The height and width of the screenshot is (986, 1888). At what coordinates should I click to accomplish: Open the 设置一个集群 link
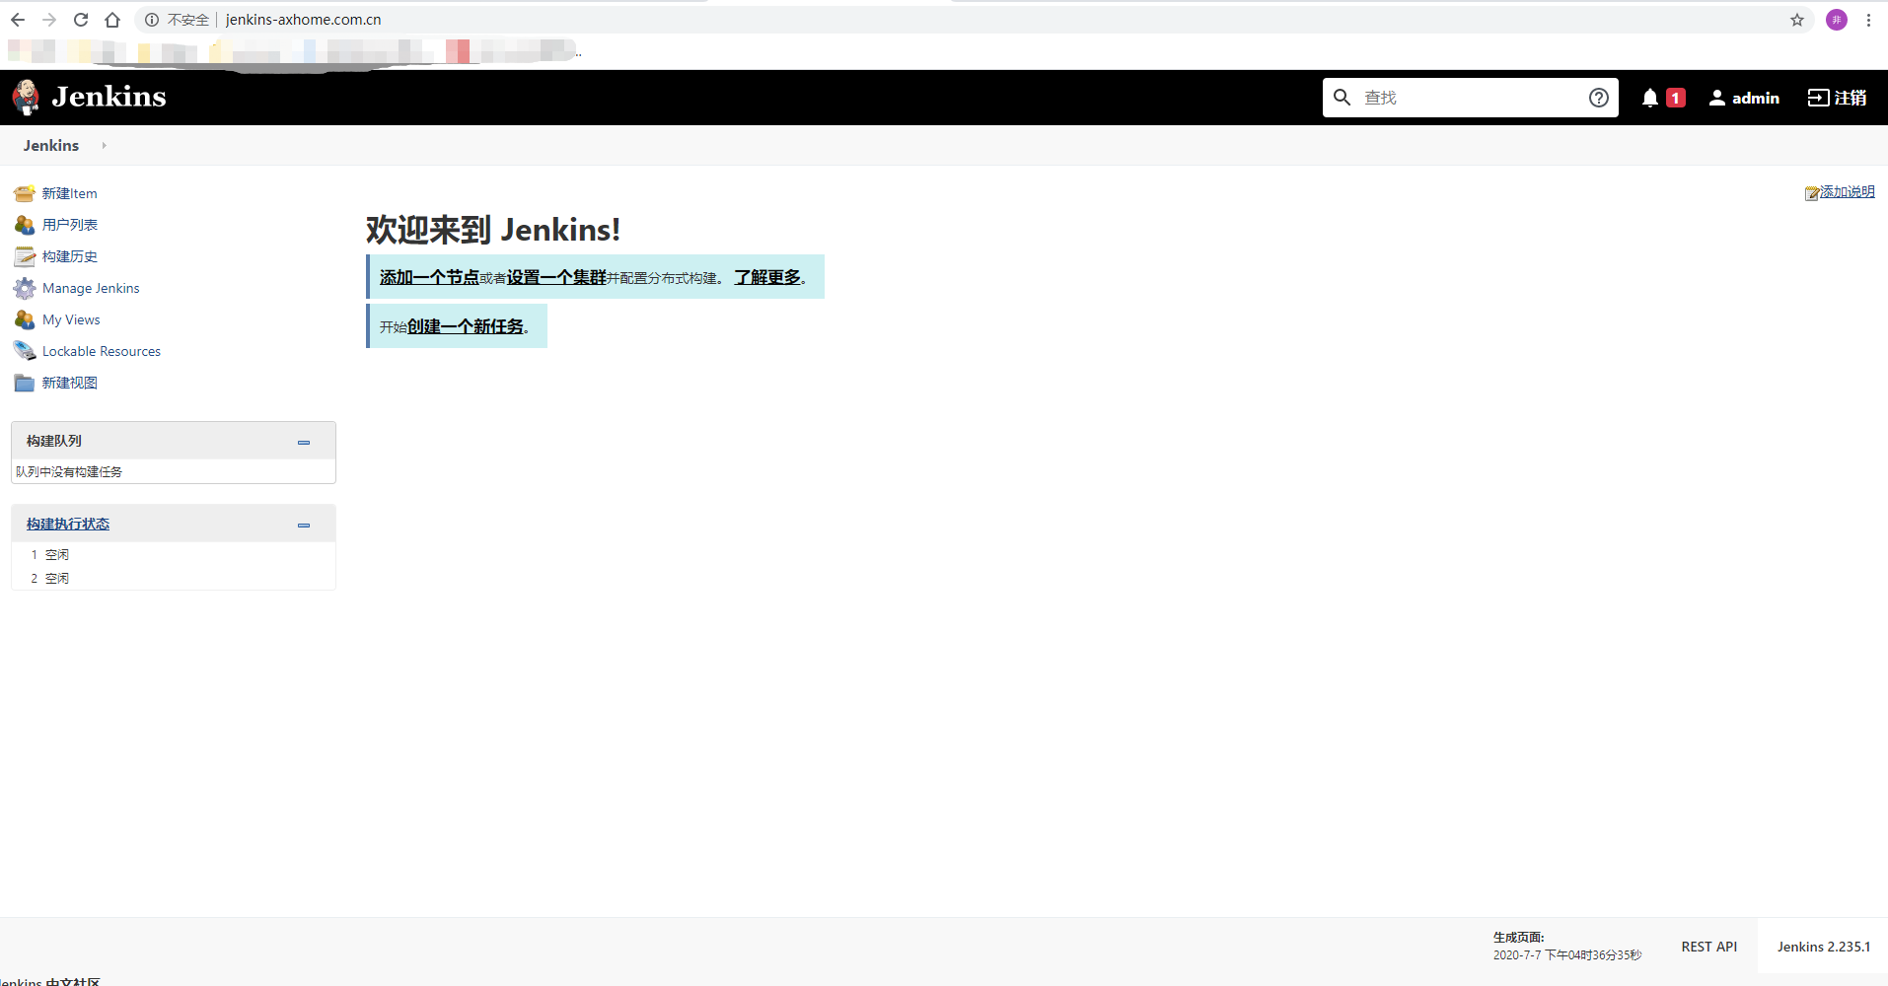556,277
